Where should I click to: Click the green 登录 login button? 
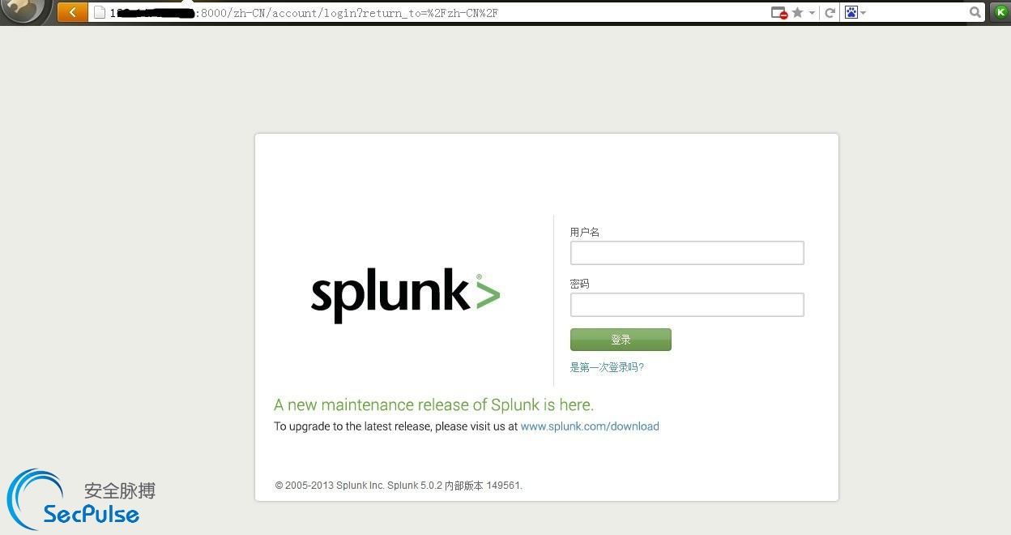pyautogui.click(x=621, y=340)
